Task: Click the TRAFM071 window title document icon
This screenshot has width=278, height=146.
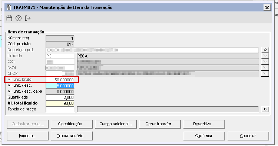Action: point(9,7)
